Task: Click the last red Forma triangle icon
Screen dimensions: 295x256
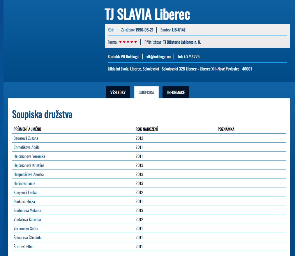Action: [x=135, y=42]
